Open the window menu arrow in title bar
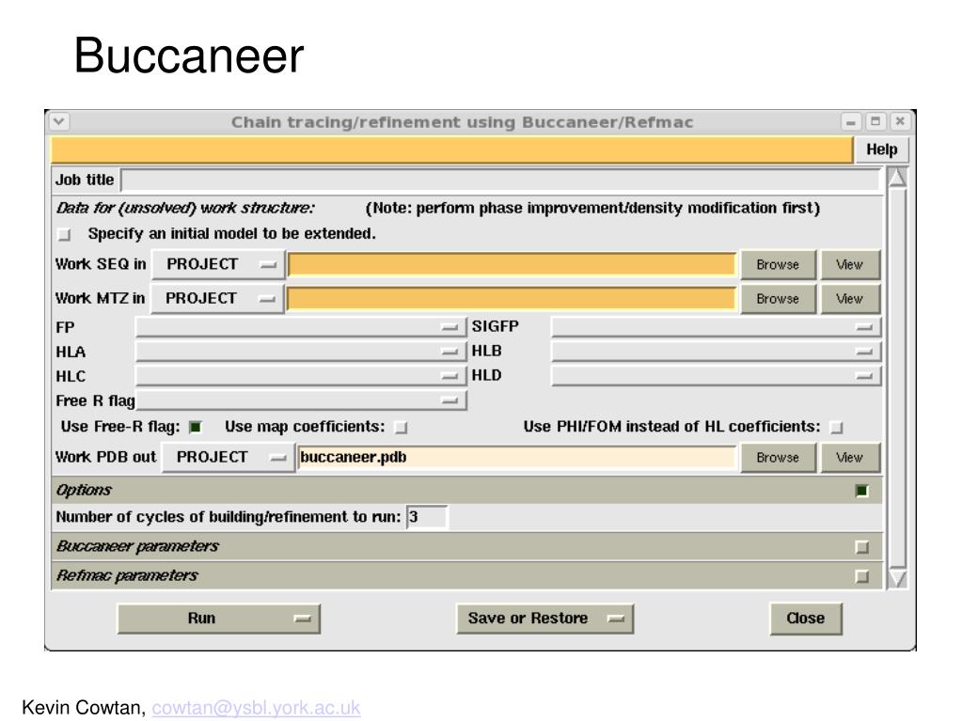Screen dimensions: 962x721 pyautogui.click(x=59, y=121)
